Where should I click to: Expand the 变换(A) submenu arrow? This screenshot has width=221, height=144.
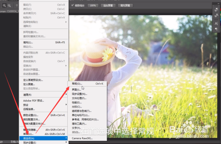[66, 66]
